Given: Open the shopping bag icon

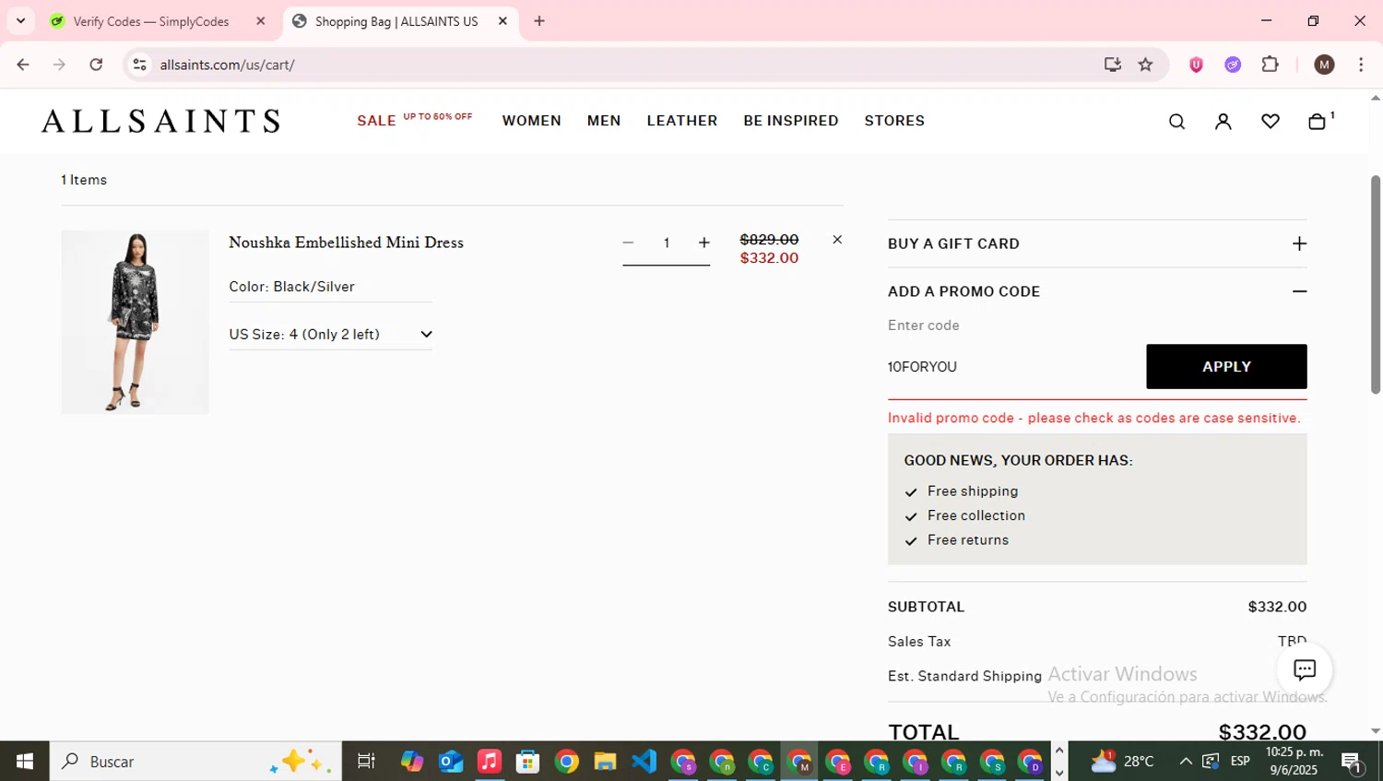Looking at the screenshot, I should pos(1318,122).
